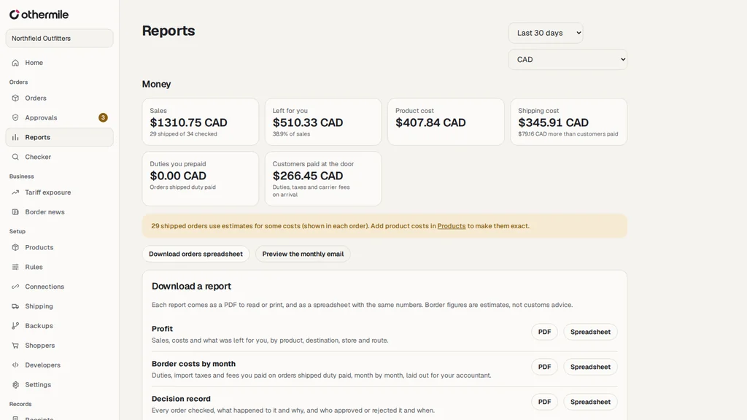Click the Orders box icon

[15, 98]
